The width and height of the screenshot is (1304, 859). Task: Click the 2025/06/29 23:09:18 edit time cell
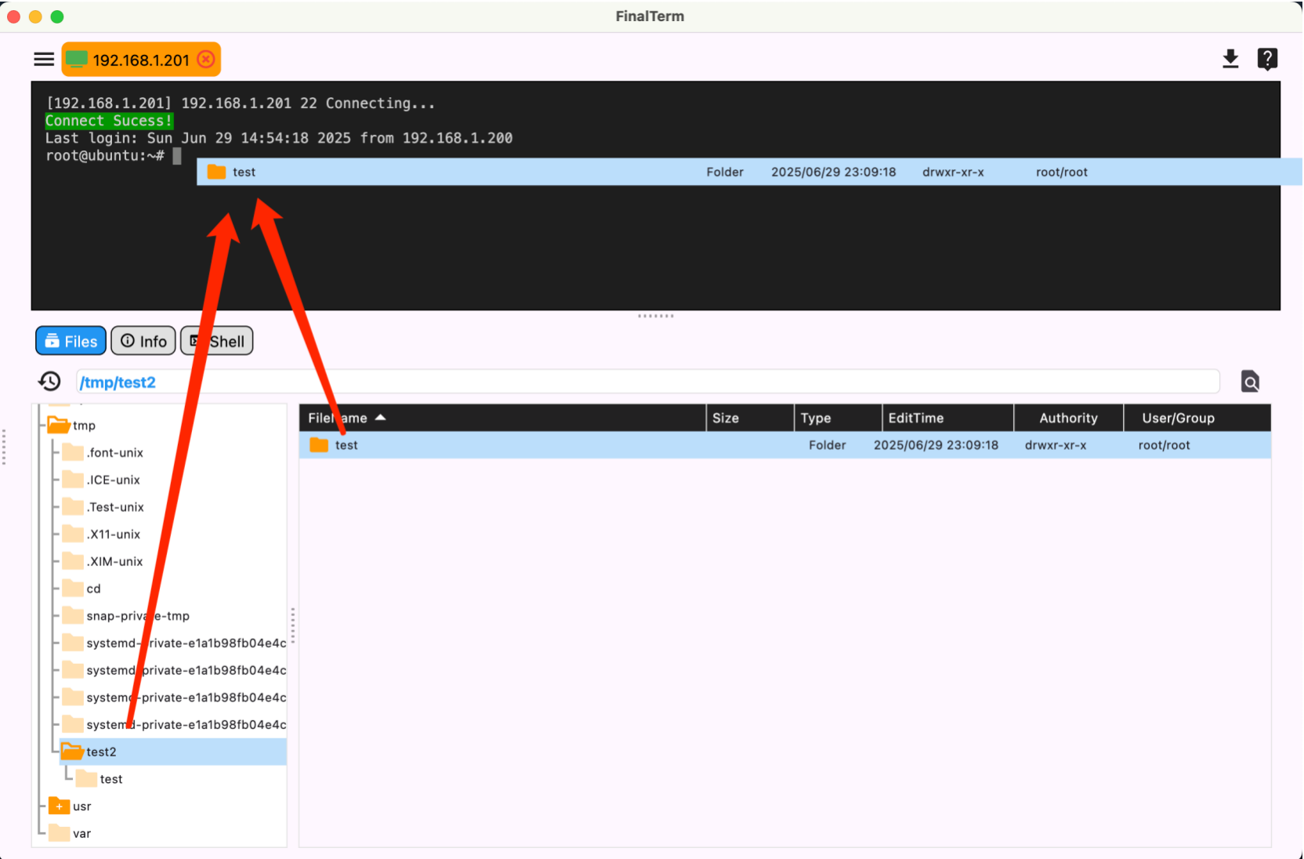tap(936, 445)
